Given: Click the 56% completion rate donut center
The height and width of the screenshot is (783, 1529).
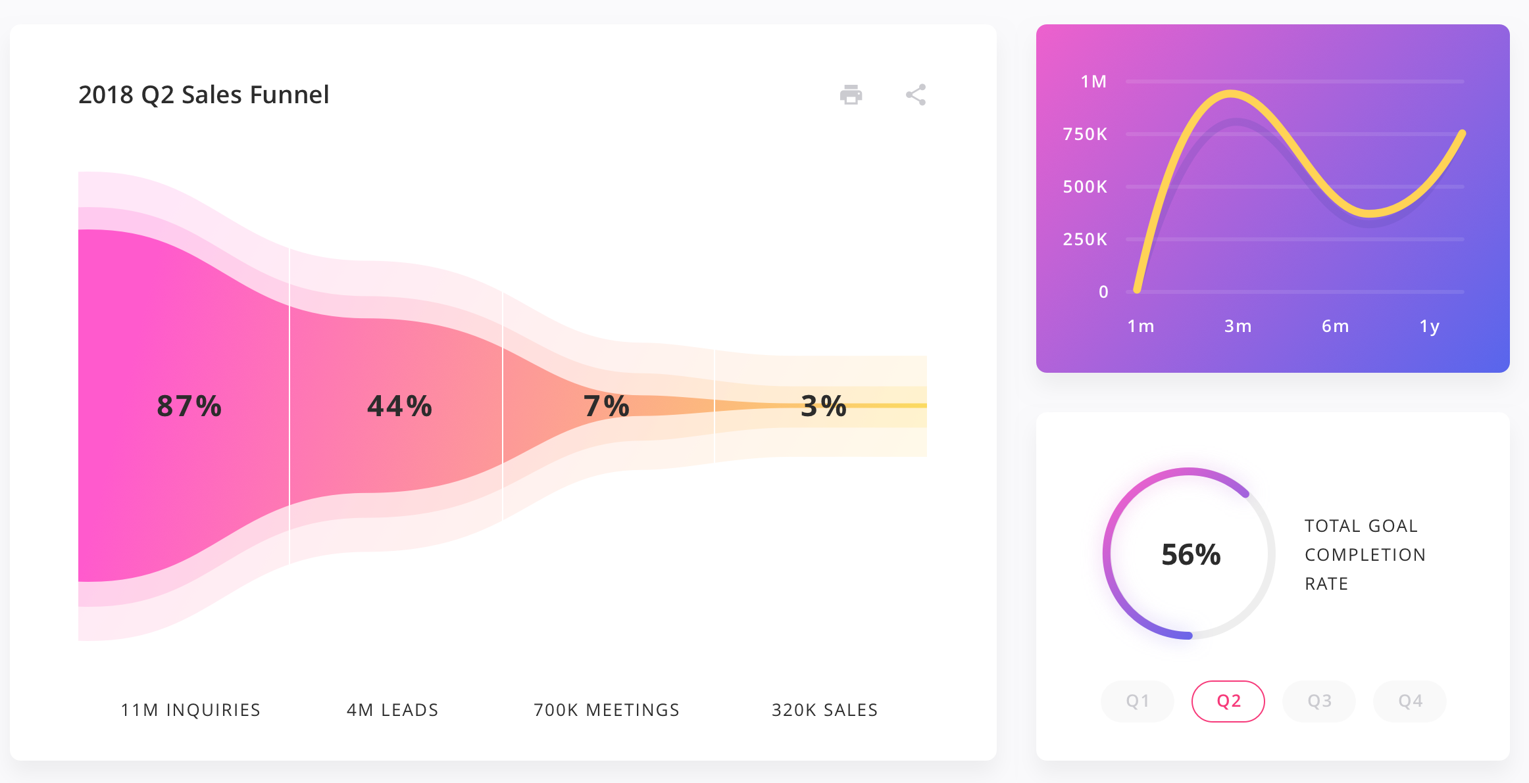Looking at the screenshot, I should point(1188,554).
